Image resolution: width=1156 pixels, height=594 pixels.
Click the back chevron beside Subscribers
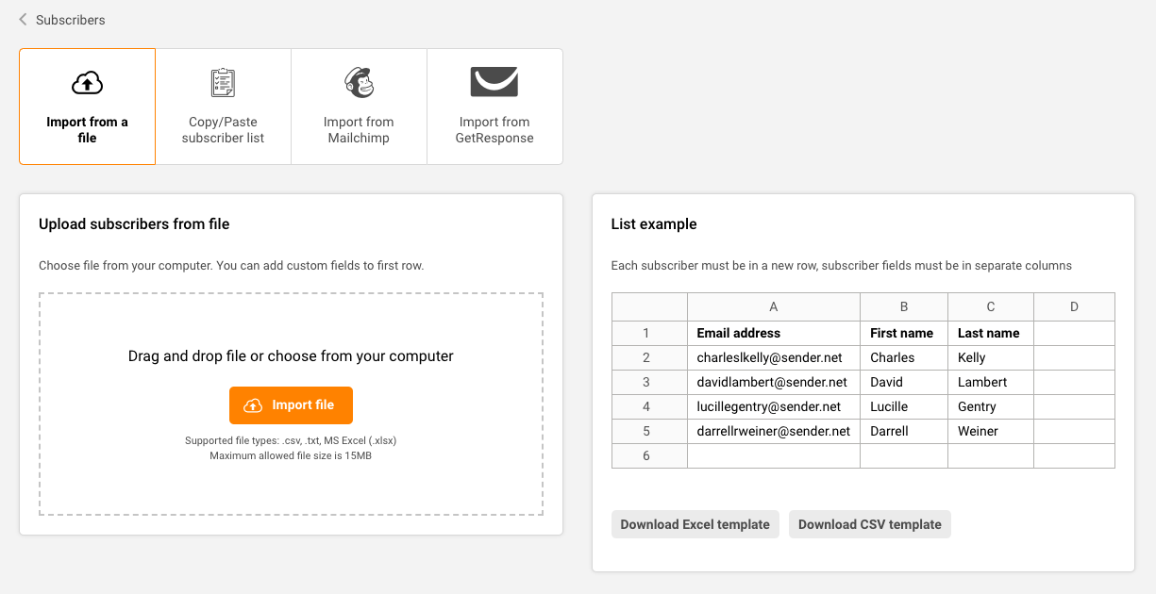pyautogui.click(x=24, y=19)
